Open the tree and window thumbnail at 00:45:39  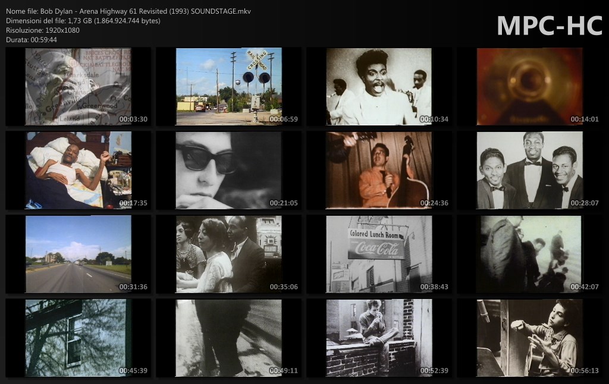click(x=78, y=338)
